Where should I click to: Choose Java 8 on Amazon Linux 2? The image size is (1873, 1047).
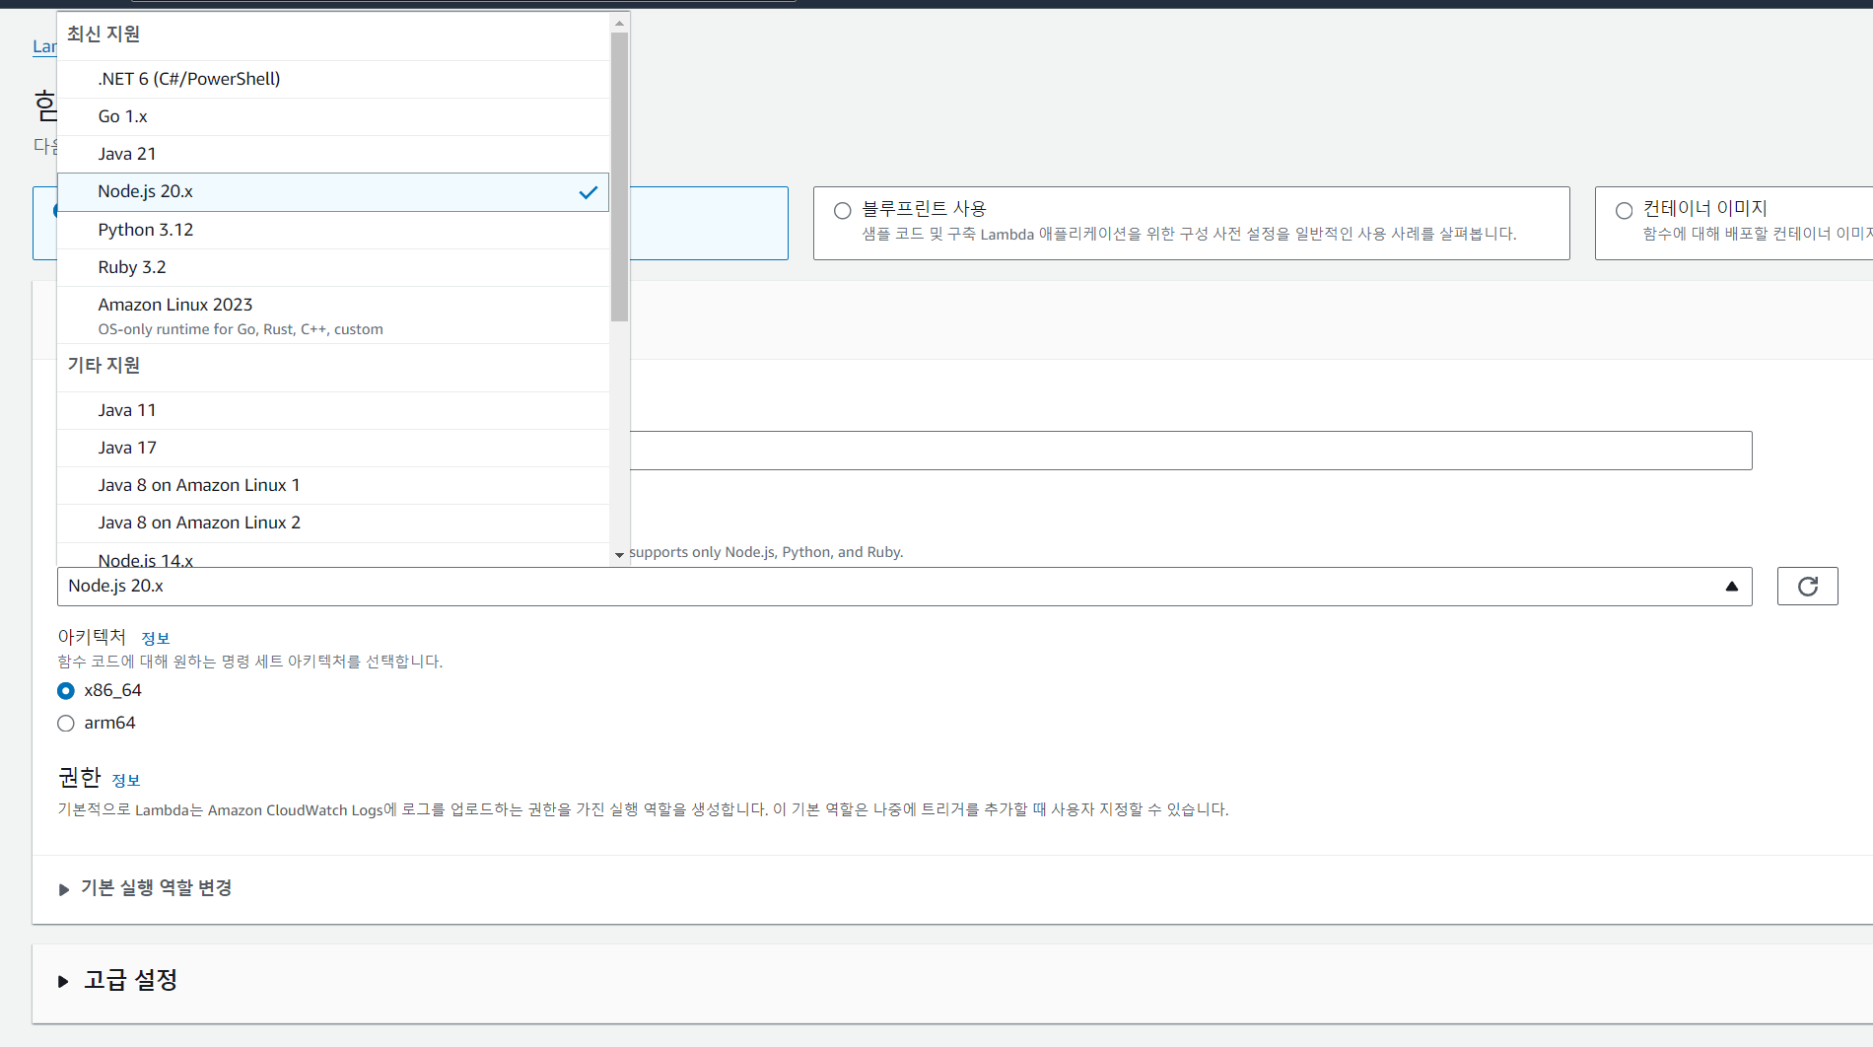click(333, 523)
